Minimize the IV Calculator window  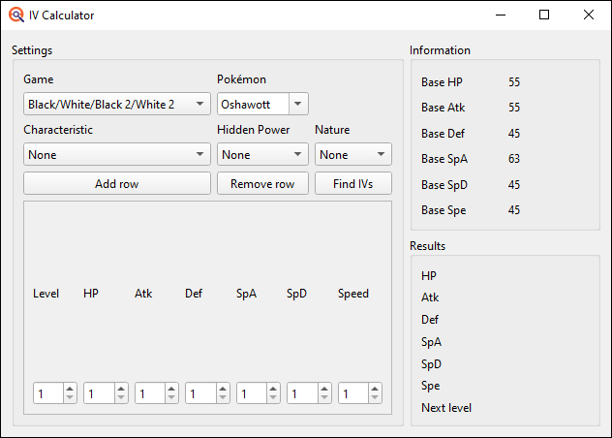(501, 15)
